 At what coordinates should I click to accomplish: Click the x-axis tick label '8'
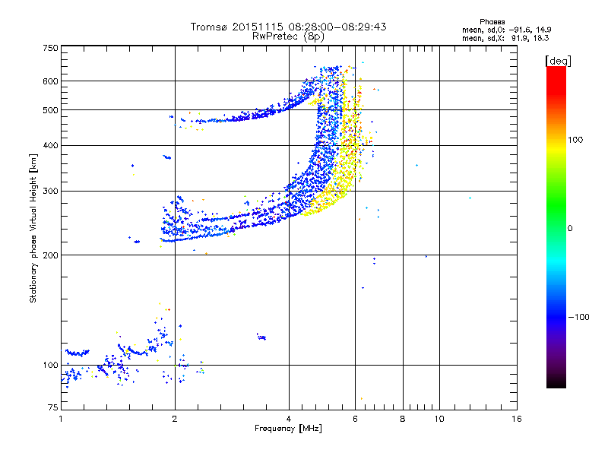pos(403,419)
